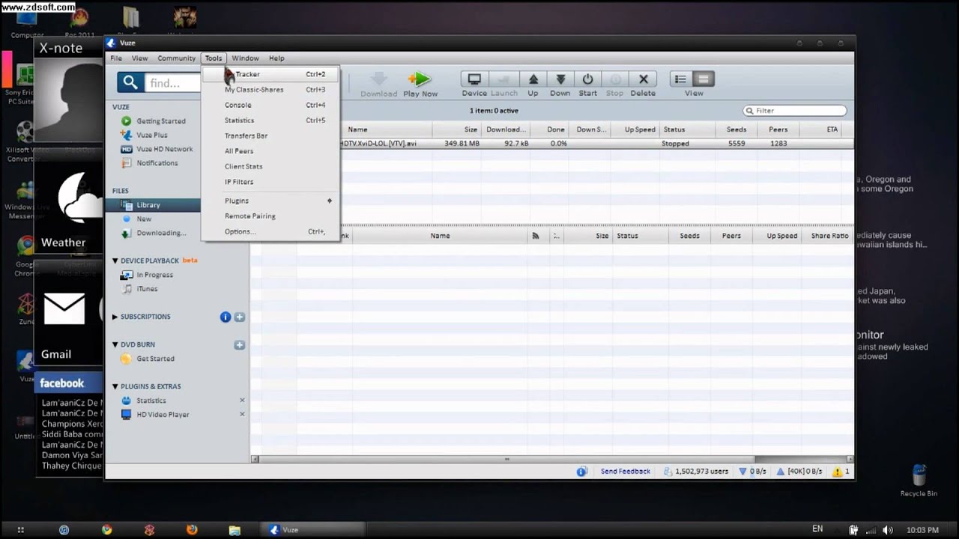The width and height of the screenshot is (959, 539).
Task: Open the Window menu
Action: (245, 58)
